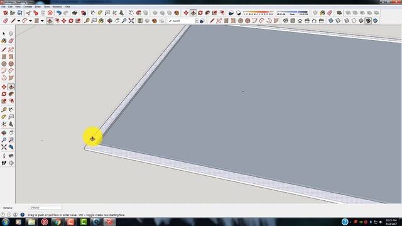402x226 pixels.
Task: Open the Edit menu
Action: pos(10,7)
